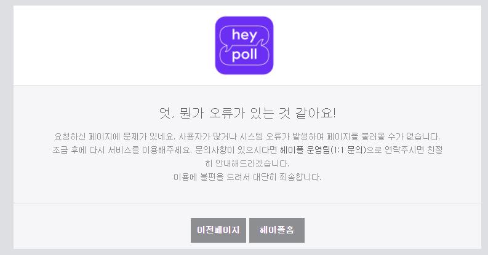Screen dimensions: 488x255
Task: Click the text "으로 연락주시면 친절"
Action: (404, 150)
